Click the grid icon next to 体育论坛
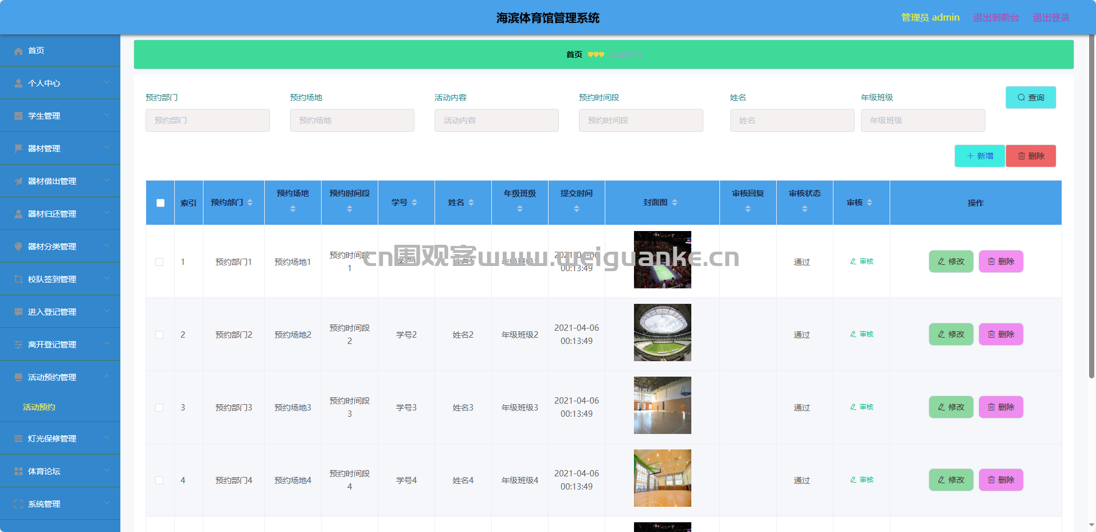Image resolution: width=1096 pixels, height=532 pixels. click(x=18, y=472)
